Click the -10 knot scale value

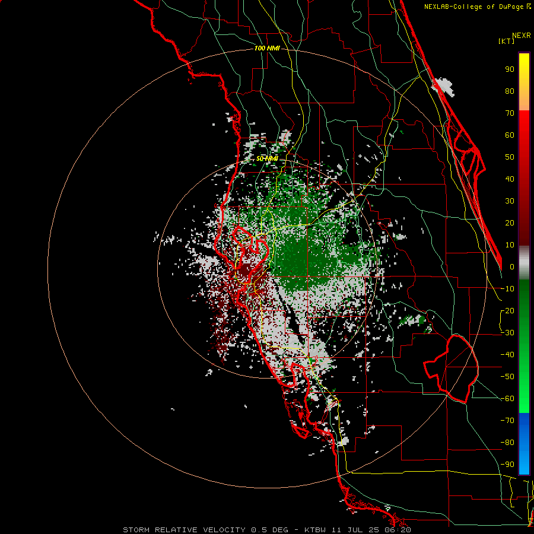pyautogui.click(x=507, y=289)
